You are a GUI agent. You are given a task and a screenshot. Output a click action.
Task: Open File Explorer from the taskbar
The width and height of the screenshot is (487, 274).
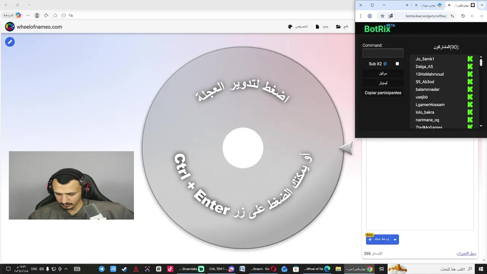pos(338,269)
